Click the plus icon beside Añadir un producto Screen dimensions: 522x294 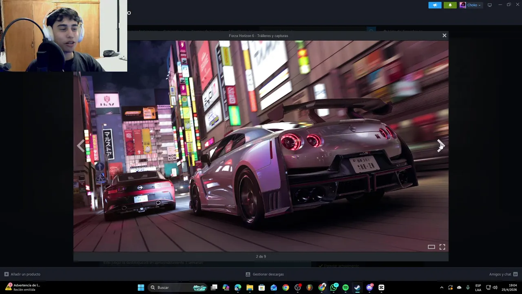click(6, 274)
